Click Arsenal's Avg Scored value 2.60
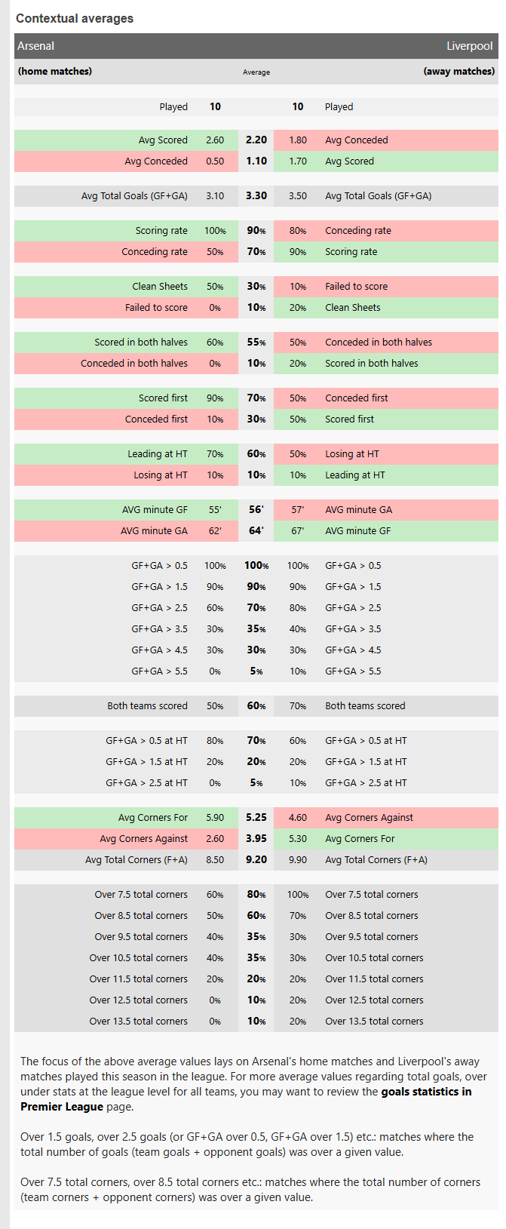The height and width of the screenshot is (1229, 506). (x=215, y=140)
